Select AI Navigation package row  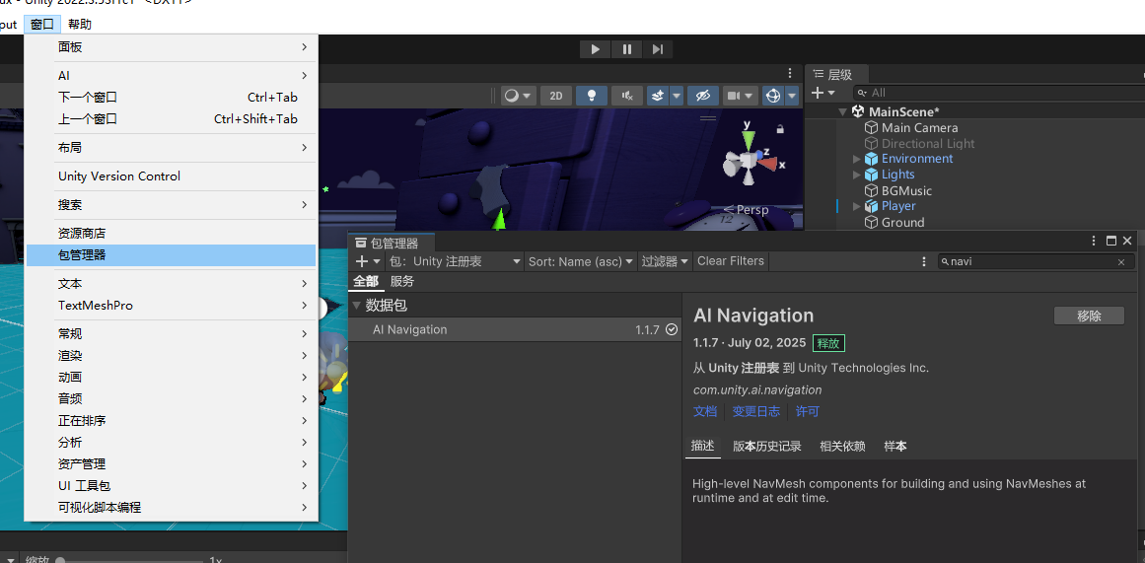(515, 329)
